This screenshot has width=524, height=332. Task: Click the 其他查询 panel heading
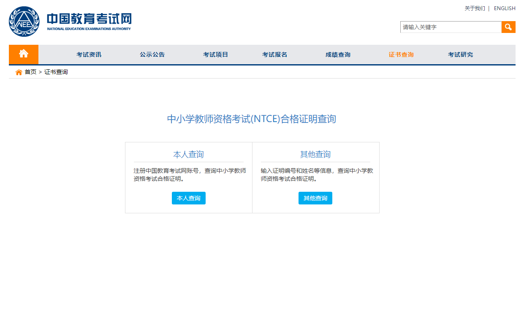point(315,154)
